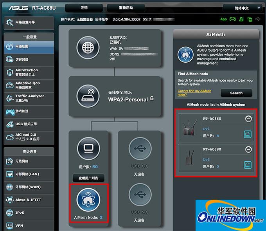
Task: Open AiProtection 智能网络卫士
Action: click(x=29, y=72)
